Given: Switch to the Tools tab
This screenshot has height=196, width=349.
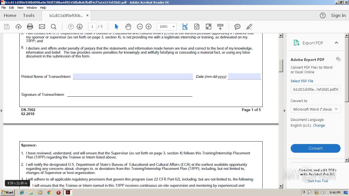Looking at the screenshot, I should point(29,16).
